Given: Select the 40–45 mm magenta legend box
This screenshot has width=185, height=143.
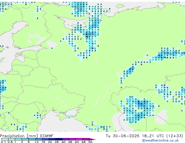Looking at the screenshot, I should coord(79,139).
